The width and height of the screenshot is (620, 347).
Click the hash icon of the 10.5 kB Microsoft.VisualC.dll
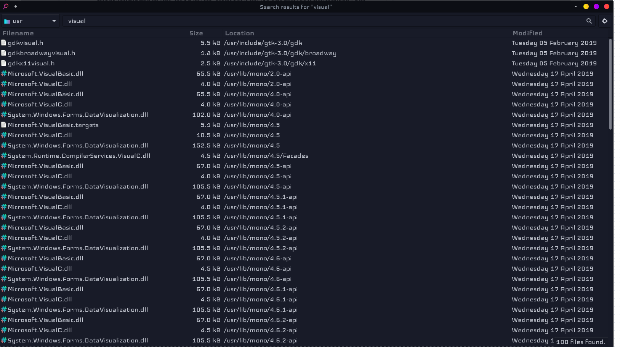pyautogui.click(x=4, y=135)
